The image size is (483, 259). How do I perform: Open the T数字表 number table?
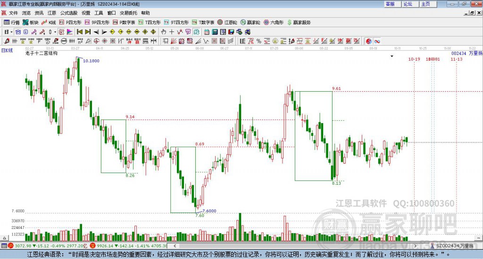pyautogui.click(x=203, y=23)
